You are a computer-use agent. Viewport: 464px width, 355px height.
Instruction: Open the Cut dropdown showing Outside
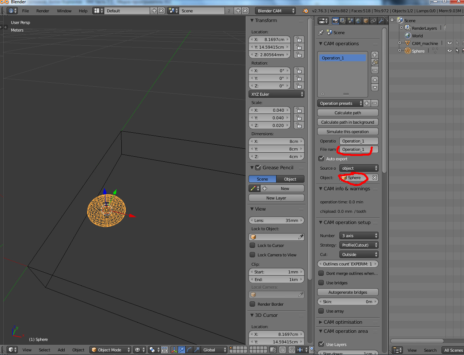pyautogui.click(x=359, y=255)
